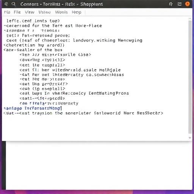Click the indented line ending 'tase>'
This screenshot has width=194, height=194.
[55, 55]
